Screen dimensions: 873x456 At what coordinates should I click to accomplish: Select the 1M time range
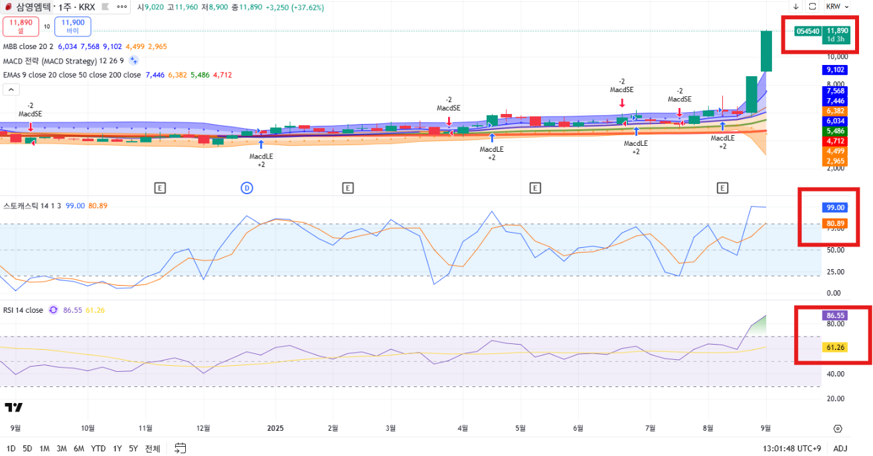pyautogui.click(x=44, y=449)
